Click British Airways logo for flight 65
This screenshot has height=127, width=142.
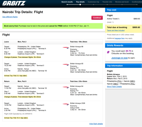click(66, 65)
